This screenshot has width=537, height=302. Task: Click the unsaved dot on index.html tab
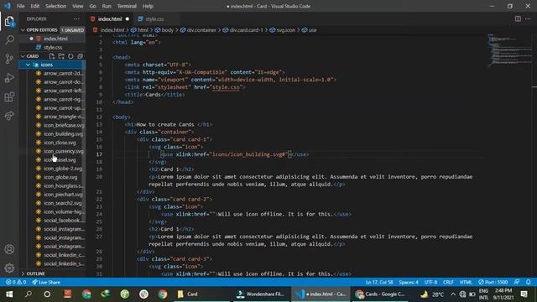[128, 18]
